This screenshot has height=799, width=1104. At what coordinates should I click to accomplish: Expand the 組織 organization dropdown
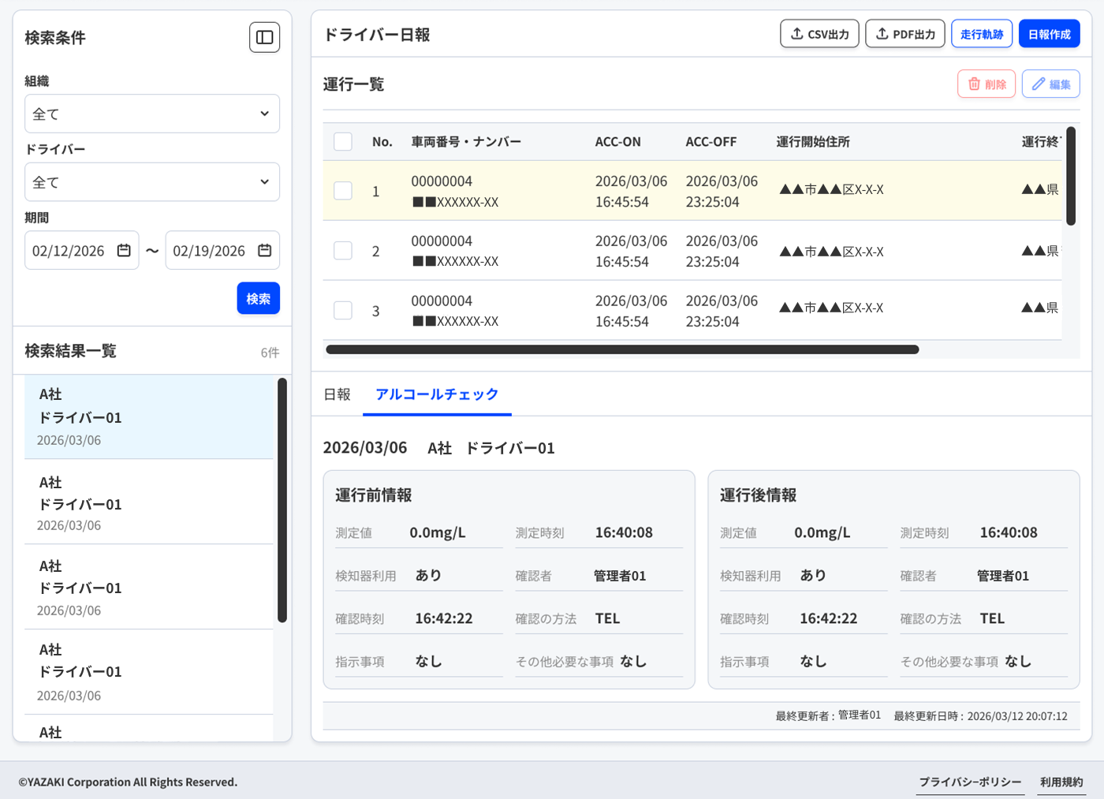pos(152,114)
